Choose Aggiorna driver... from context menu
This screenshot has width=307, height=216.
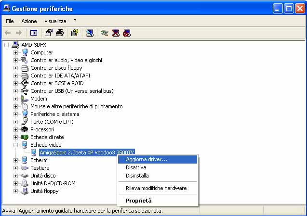click(x=158, y=159)
